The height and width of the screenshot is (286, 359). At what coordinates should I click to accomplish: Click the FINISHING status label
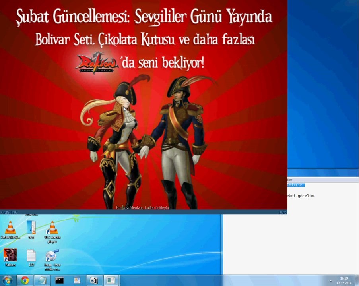click(x=9, y=212)
